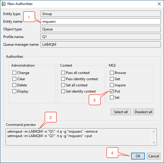Viewport: 164px width, 163px height.
Task: Enable the Display authority checkbox
Action: point(14,91)
